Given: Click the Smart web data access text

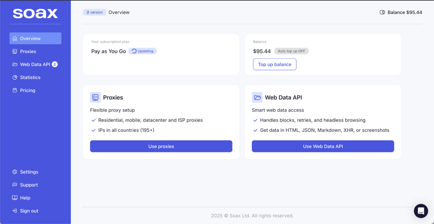Looking at the screenshot, I should 278,110.
